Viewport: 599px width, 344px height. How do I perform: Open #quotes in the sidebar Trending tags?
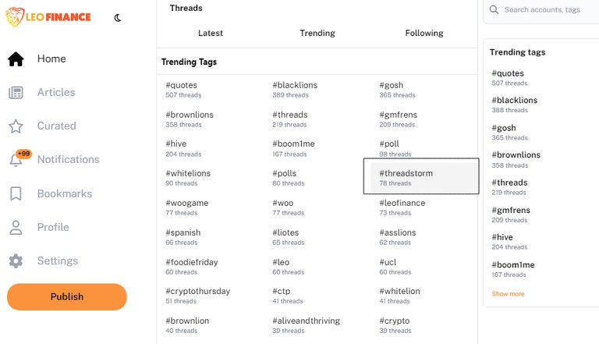(x=508, y=77)
